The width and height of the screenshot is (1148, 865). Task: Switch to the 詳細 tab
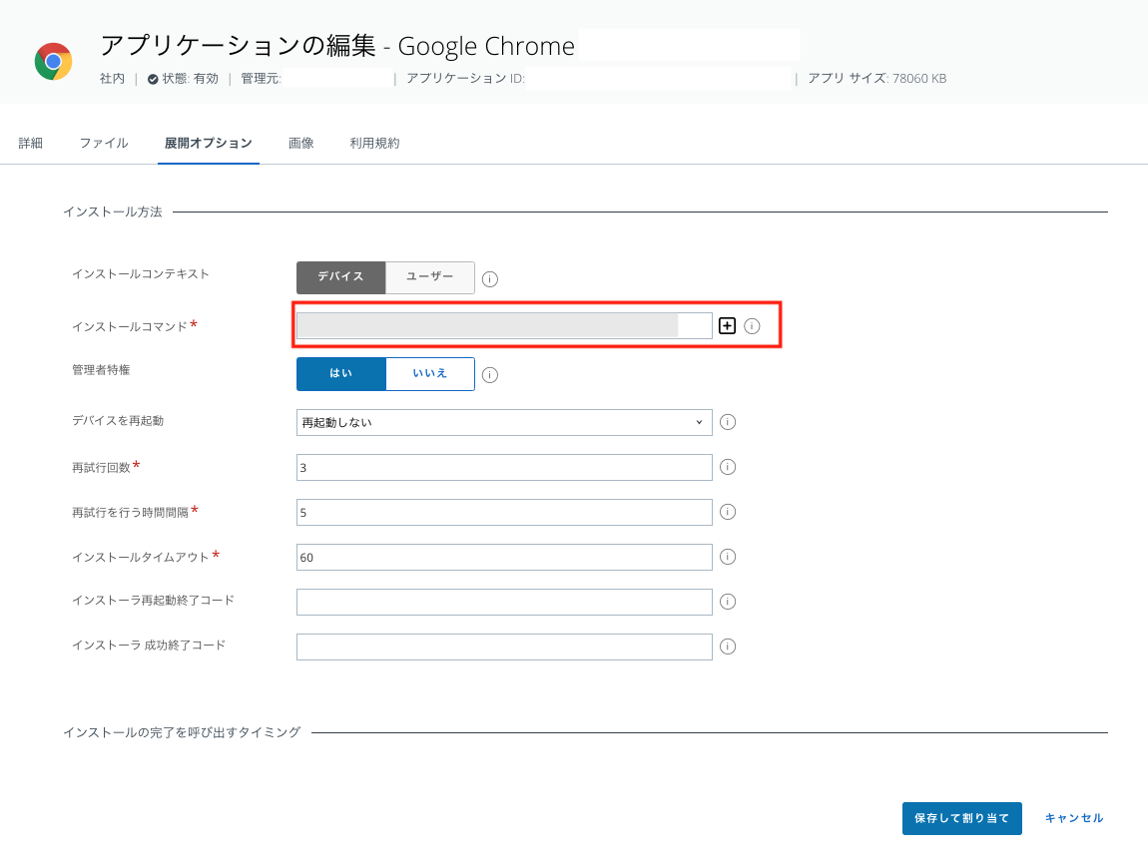(x=31, y=143)
